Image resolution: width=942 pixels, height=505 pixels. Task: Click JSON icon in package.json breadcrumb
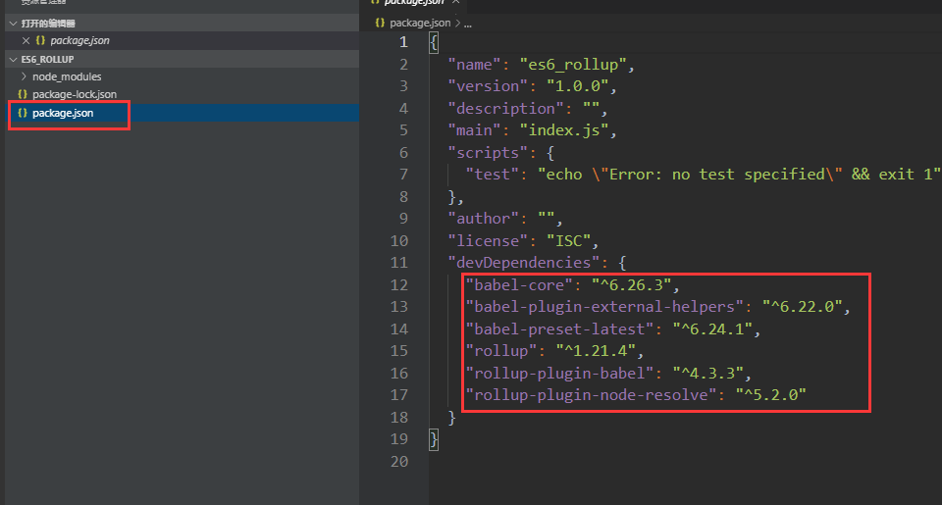(x=380, y=23)
